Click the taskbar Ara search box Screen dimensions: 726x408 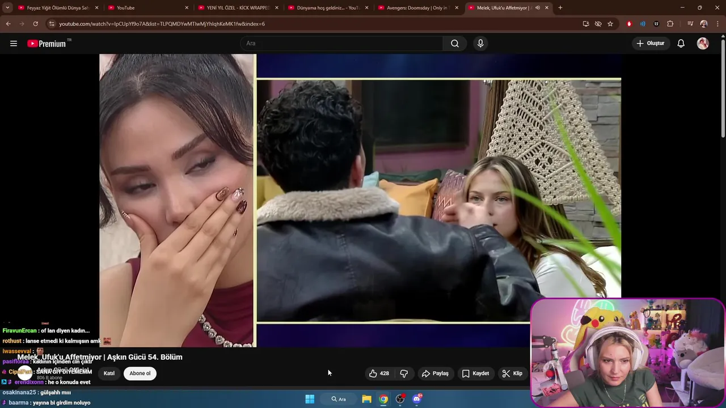339,399
